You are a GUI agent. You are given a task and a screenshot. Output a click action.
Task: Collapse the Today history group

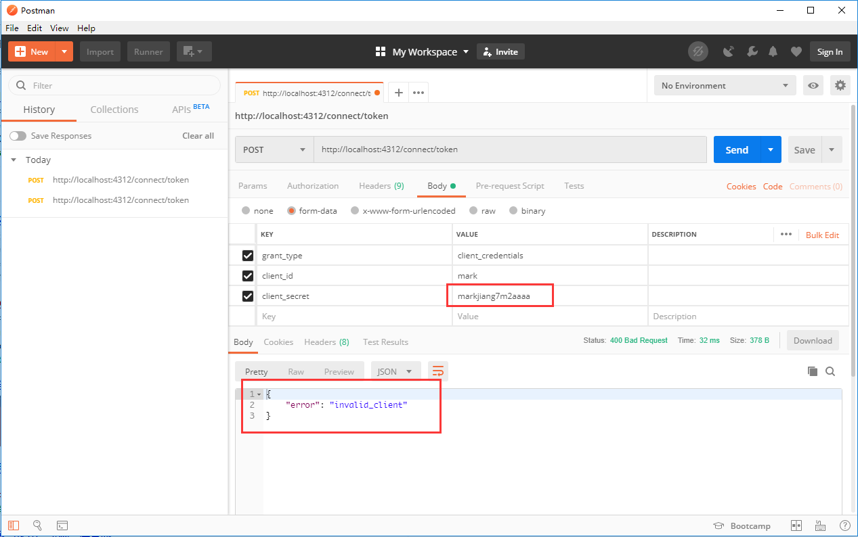pos(14,160)
